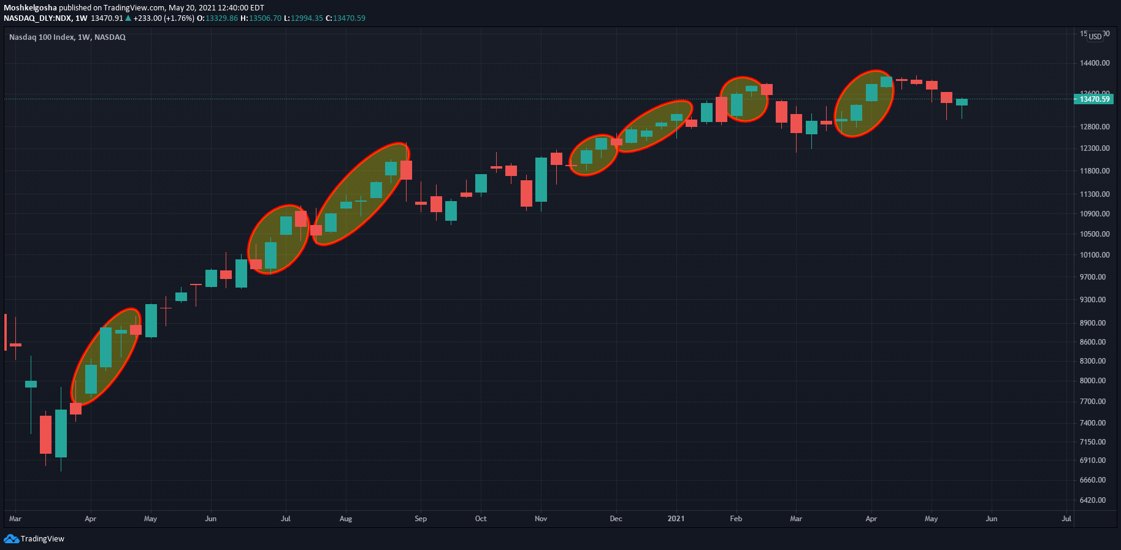
Task: Click the TradingView.com text in header
Action: [134, 8]
